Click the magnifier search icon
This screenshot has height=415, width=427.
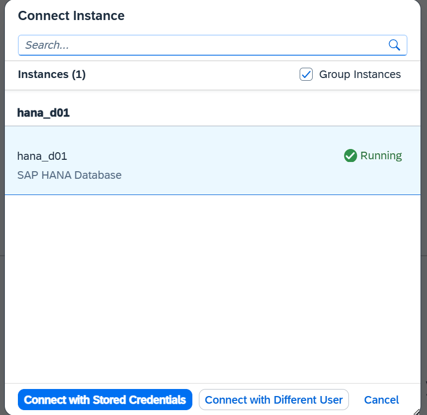coord(394,45)
